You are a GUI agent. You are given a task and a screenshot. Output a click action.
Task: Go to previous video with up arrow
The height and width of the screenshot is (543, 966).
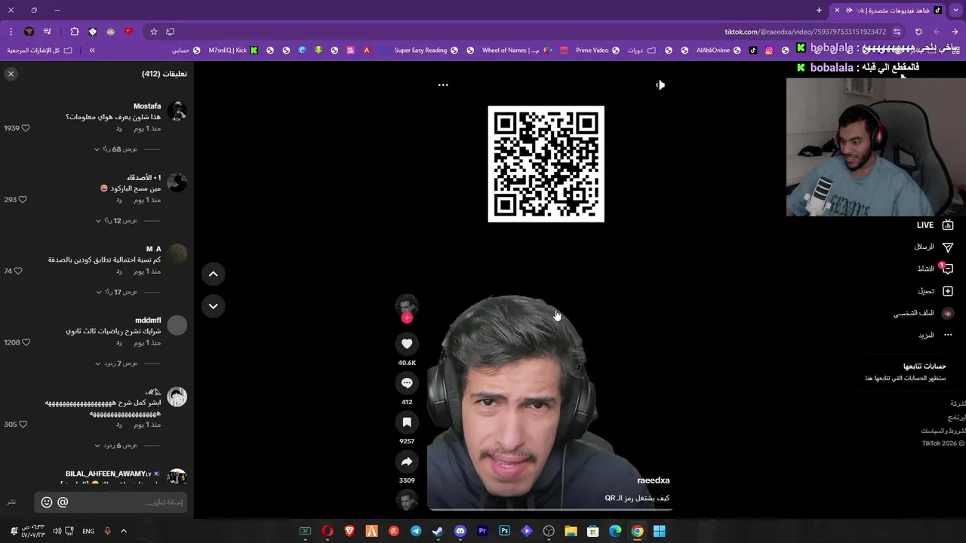coord(214,274)
